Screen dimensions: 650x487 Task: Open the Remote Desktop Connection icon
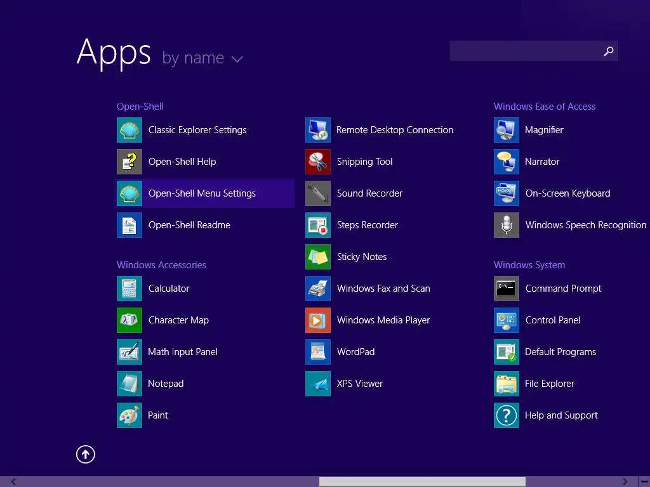click(x=318, y=130)
